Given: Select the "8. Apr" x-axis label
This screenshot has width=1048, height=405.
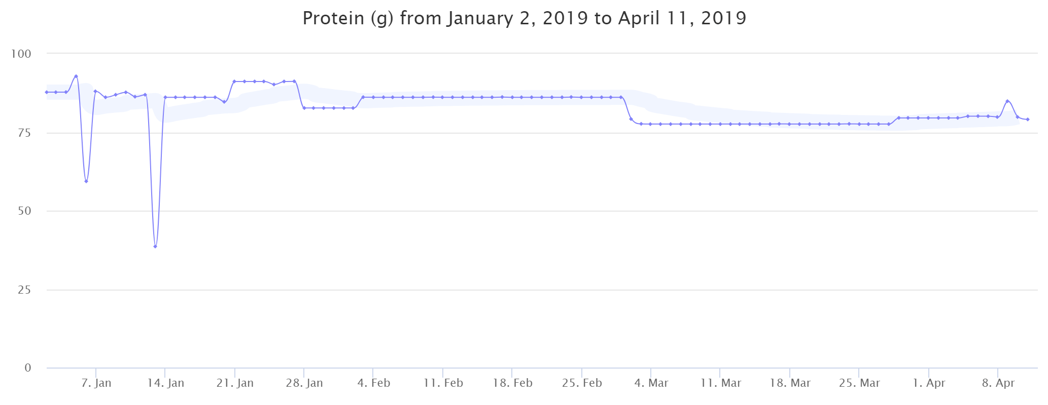Looking at the screenshot, I should tap(998, 383).
